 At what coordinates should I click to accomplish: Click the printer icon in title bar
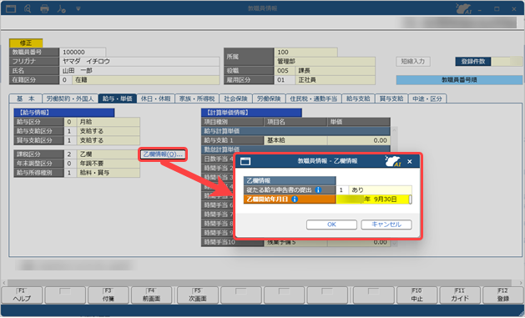tap(44, 9)
